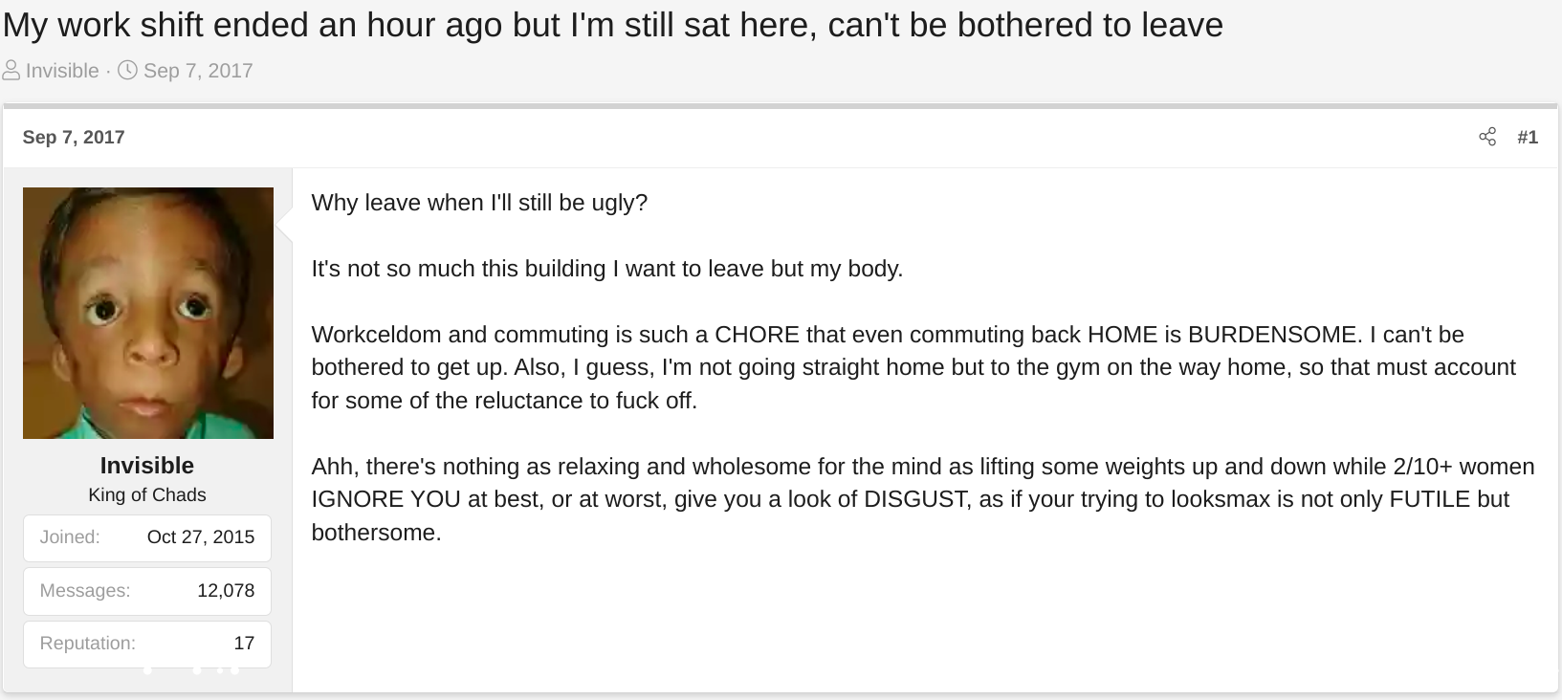Click the paragraph starting 'Workceldom and commuting'
The width and height of the screenshot is (1562, 700).
(x=913, y=367)
